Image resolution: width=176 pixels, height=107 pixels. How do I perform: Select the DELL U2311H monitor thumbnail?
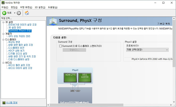[85, 78]
